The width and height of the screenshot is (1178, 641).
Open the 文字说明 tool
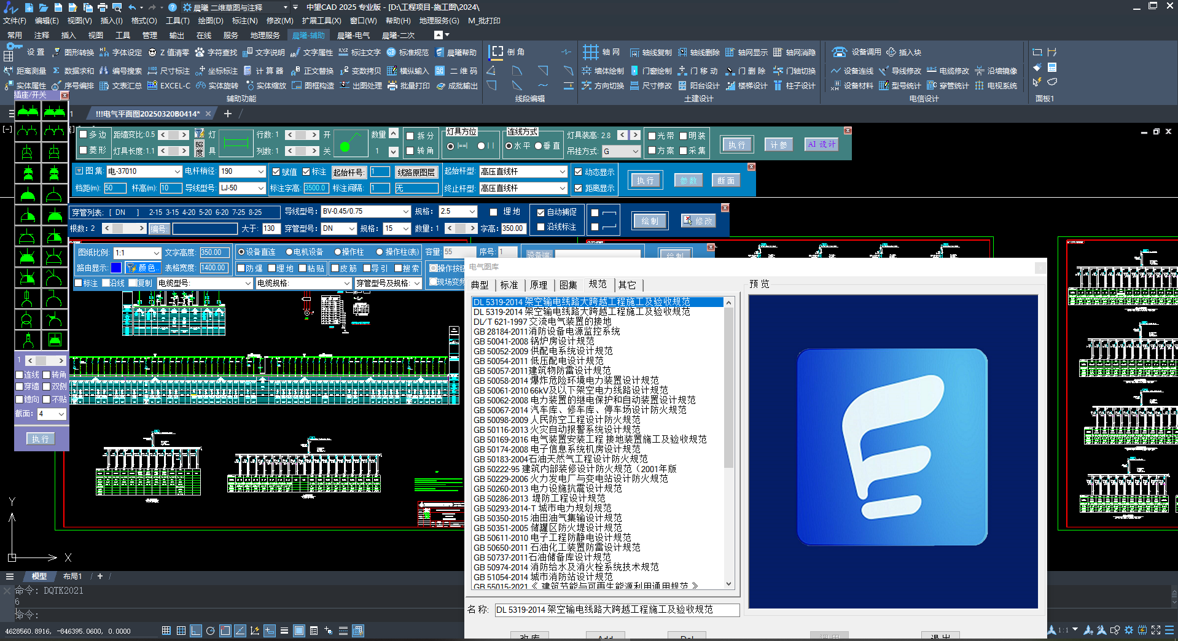pyautogui.click(x=264, y=53)
